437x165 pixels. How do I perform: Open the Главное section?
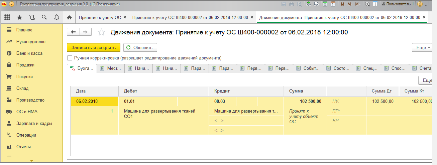tap(24, 30)
